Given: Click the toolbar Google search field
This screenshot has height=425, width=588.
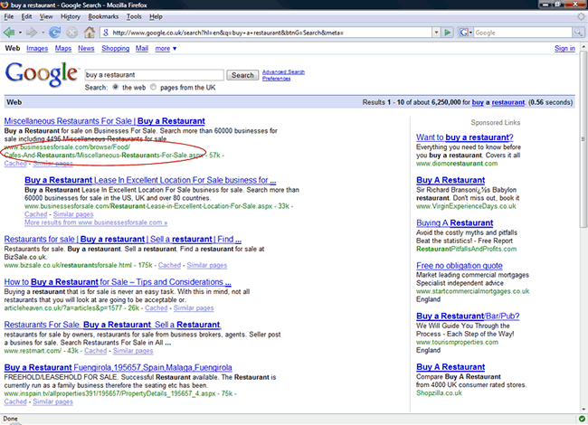Looking at the screenshot, I should click(x=523, y=33).
